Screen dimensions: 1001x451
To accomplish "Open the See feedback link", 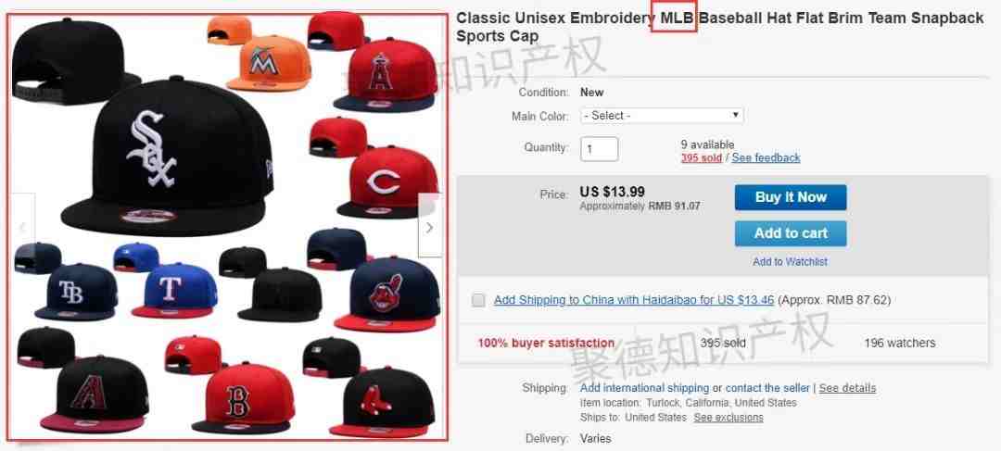I will [766, 157].
